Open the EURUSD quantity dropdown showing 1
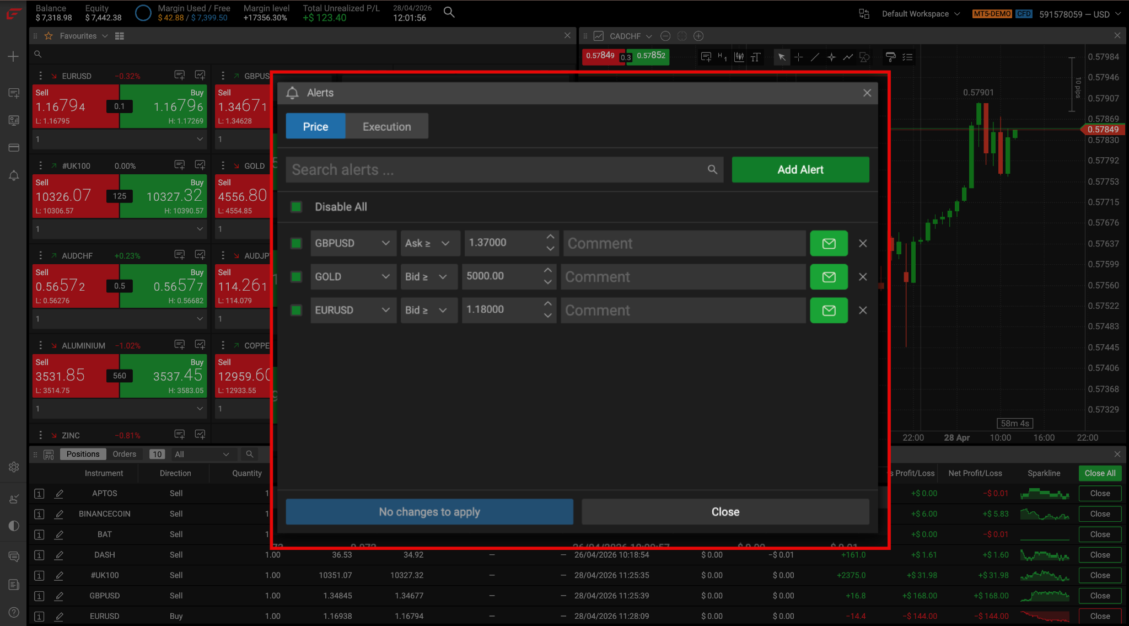 coord(119,140)
